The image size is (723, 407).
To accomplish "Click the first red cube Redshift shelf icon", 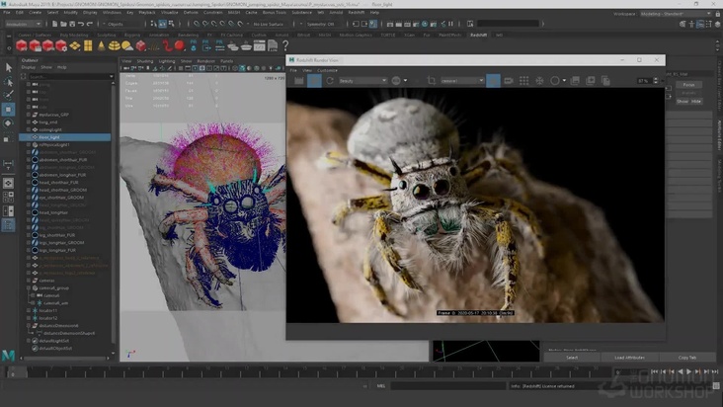I will [x=22, y=45].
